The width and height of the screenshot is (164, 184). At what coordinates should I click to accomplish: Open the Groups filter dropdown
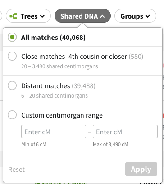[x=135, y=16]
